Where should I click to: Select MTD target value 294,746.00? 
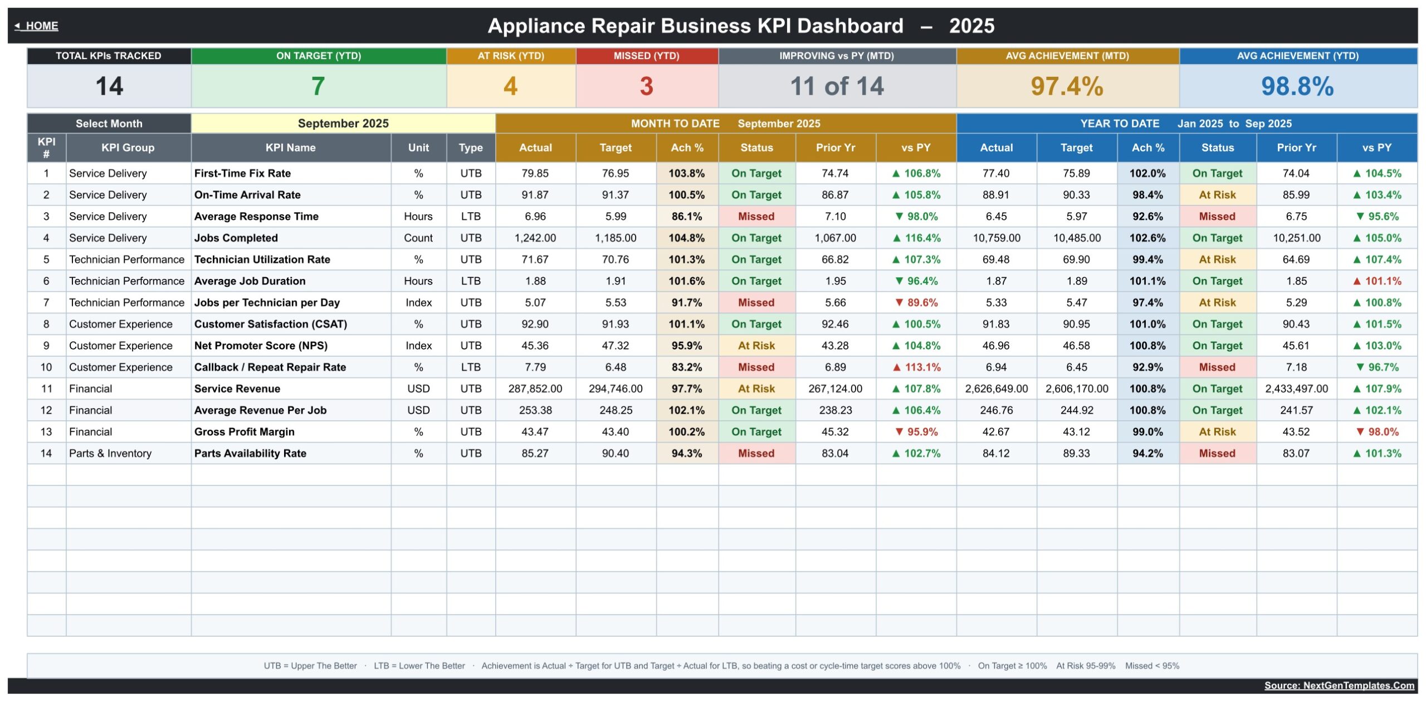click(616, 389)
